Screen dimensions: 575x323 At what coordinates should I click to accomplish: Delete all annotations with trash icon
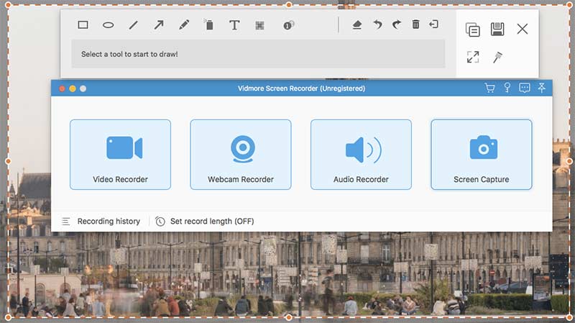click(x=415, y=25)
